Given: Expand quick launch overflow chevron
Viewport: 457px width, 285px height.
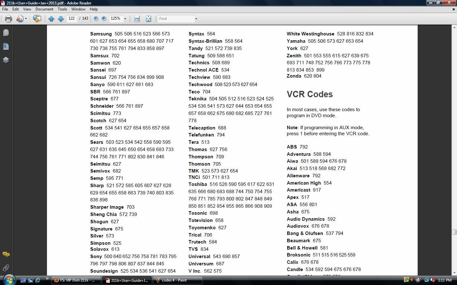Looking at the screenshot, I should point(47,279).
